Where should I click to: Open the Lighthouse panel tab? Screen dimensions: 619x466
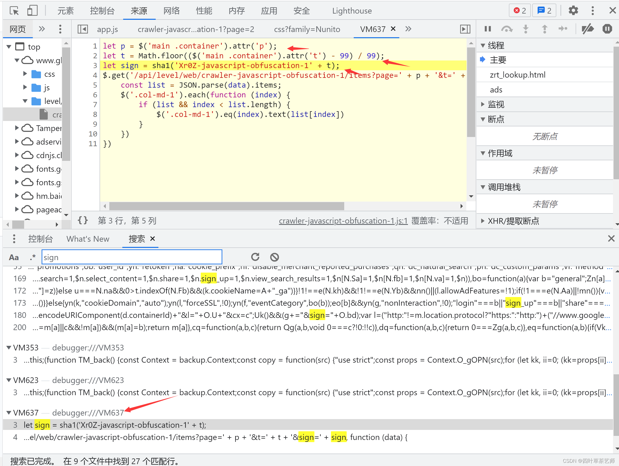point(352,11)
